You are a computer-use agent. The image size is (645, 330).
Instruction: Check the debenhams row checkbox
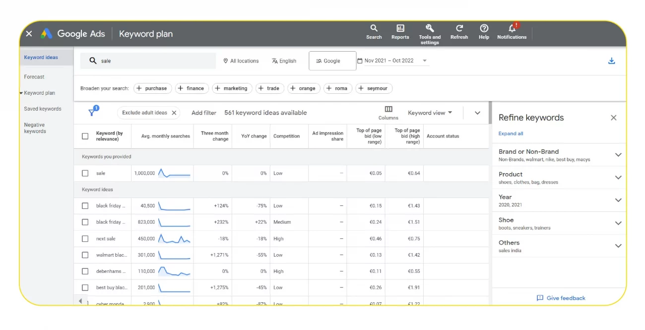click(85, 271)
